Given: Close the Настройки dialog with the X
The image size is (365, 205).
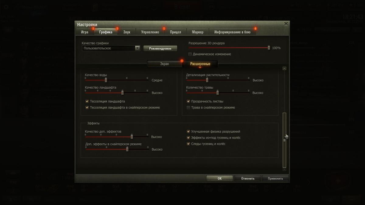Looking at the screenshot, I should 286,24.
